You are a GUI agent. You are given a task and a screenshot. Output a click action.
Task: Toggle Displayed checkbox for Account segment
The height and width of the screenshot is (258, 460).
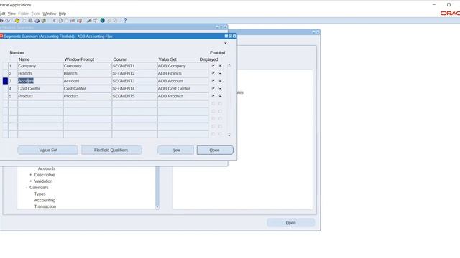213,81
